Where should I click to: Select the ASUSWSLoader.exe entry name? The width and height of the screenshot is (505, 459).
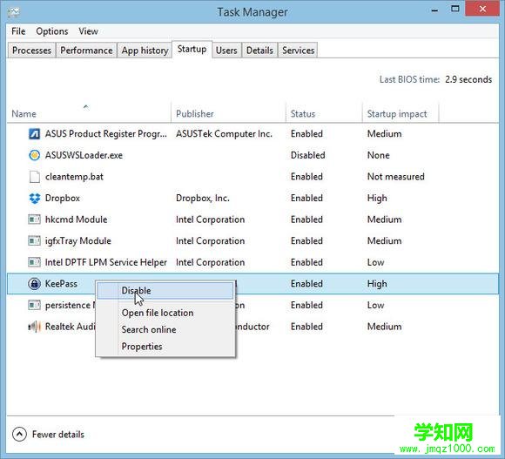click(x=84, y=155)
